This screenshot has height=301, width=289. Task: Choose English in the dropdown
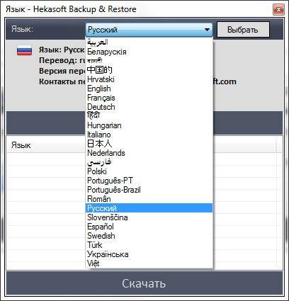pos(149,89)
